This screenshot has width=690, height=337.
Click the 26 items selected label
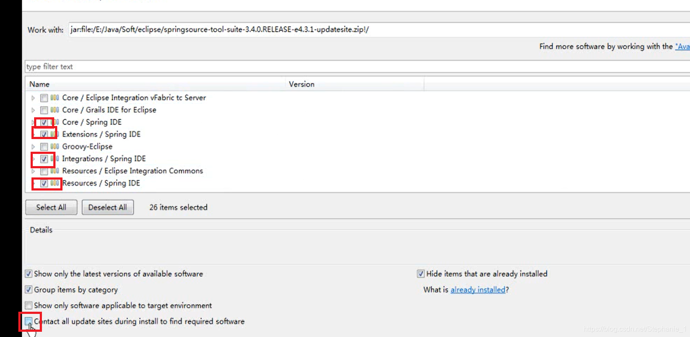click(x=178, y=208)
